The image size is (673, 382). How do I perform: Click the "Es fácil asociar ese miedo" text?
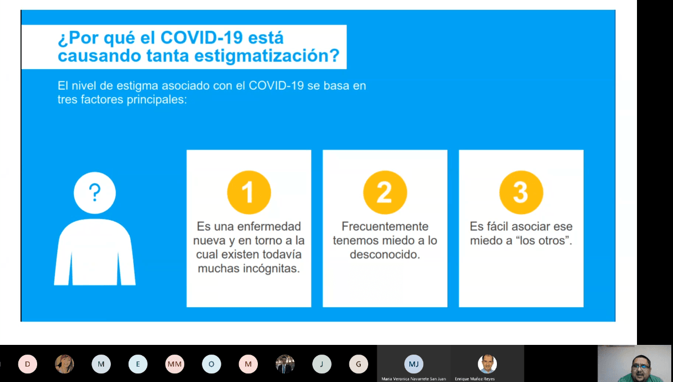[521, 234]
